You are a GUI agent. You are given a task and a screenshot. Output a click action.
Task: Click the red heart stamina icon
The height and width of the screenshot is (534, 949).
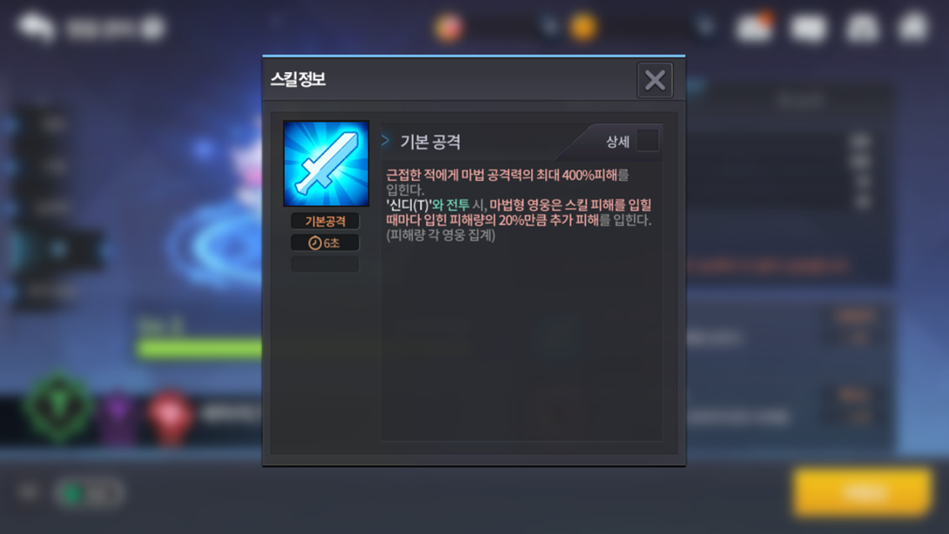click(x=448, y=27)
